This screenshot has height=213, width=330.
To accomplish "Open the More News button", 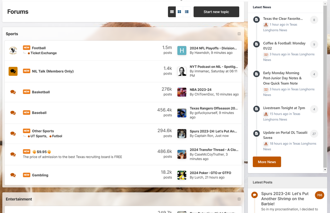I will (x=267, y=162).
